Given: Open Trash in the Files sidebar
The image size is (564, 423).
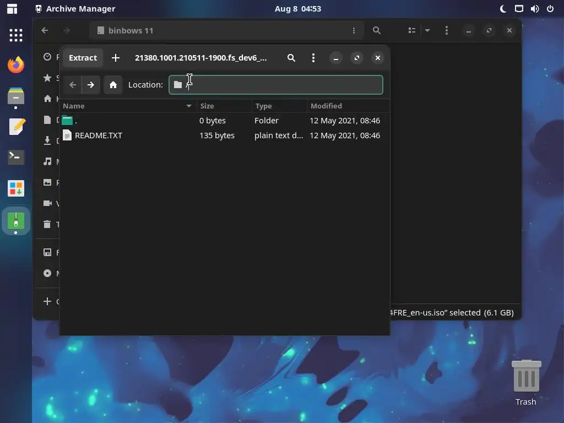Looking at the screenshot, I should pyautogui.click(x=47, y=225).
